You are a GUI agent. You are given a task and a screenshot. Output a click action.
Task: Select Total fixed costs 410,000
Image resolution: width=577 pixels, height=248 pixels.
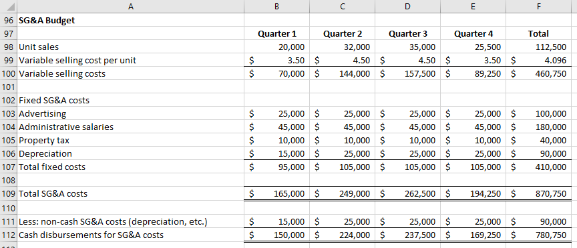(x=538, y=167)
